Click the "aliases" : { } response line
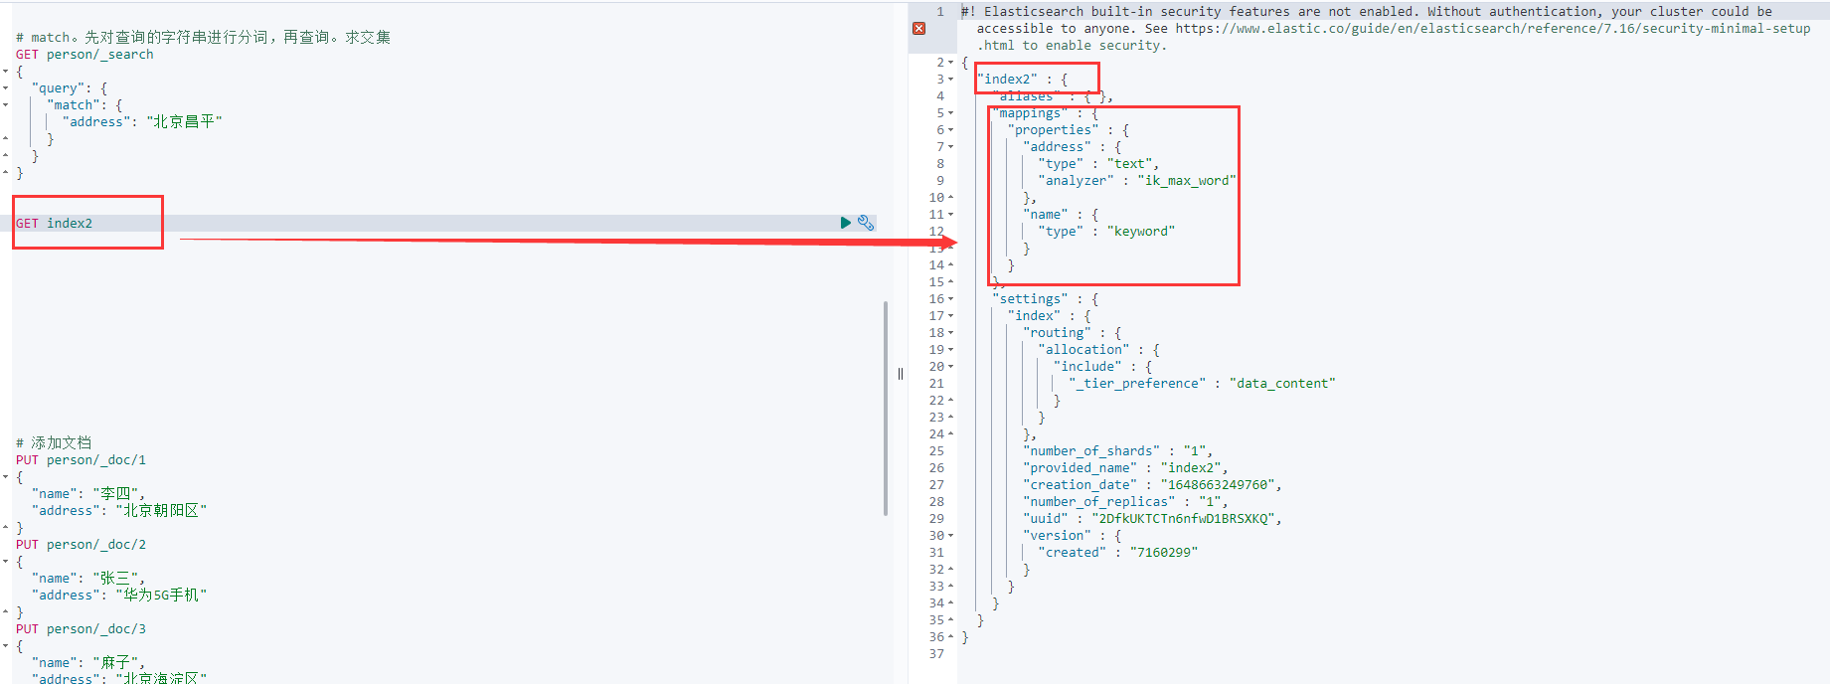The height and width of the screenshot is (684, 1830). click(x=1053, y=95)
